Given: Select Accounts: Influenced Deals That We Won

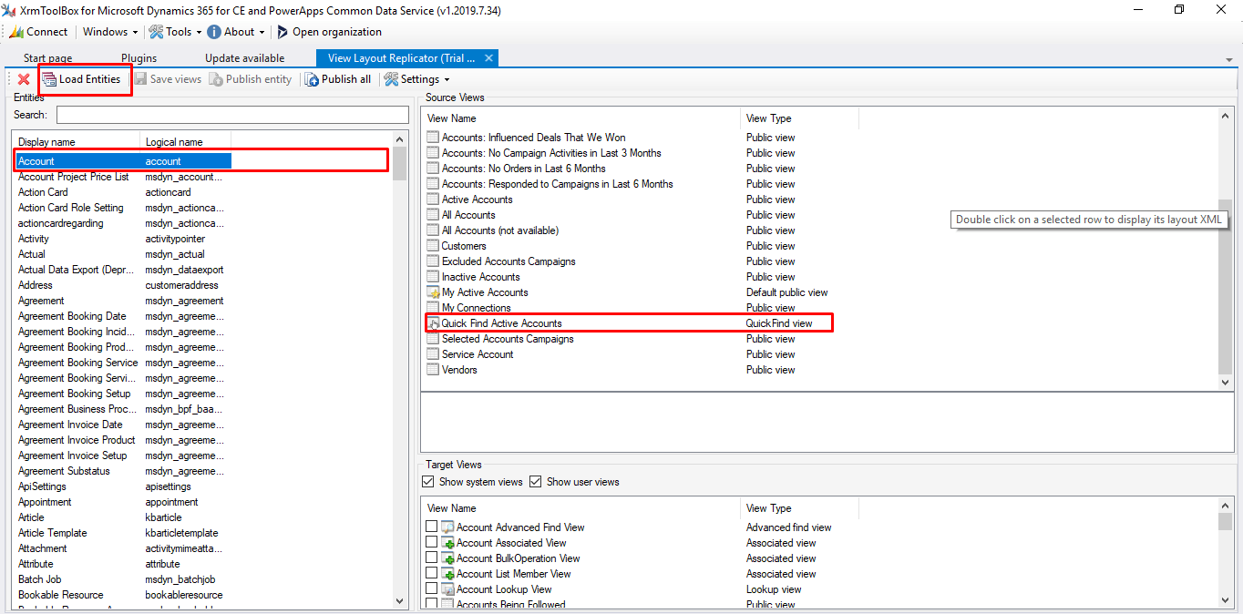Looking at the screenshot, I should point(533,138).
